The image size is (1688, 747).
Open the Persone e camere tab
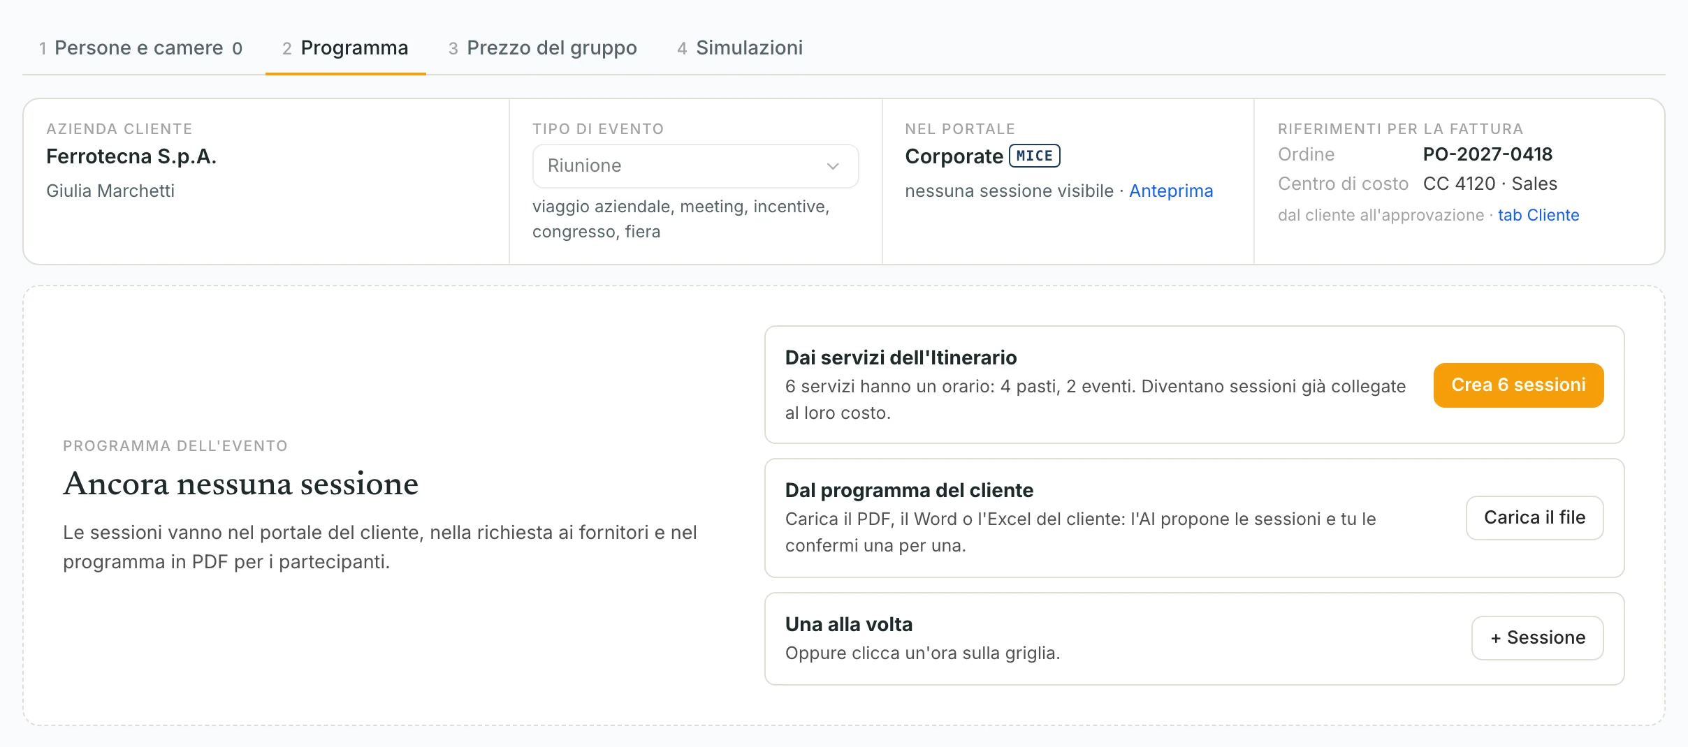(140, 47)
